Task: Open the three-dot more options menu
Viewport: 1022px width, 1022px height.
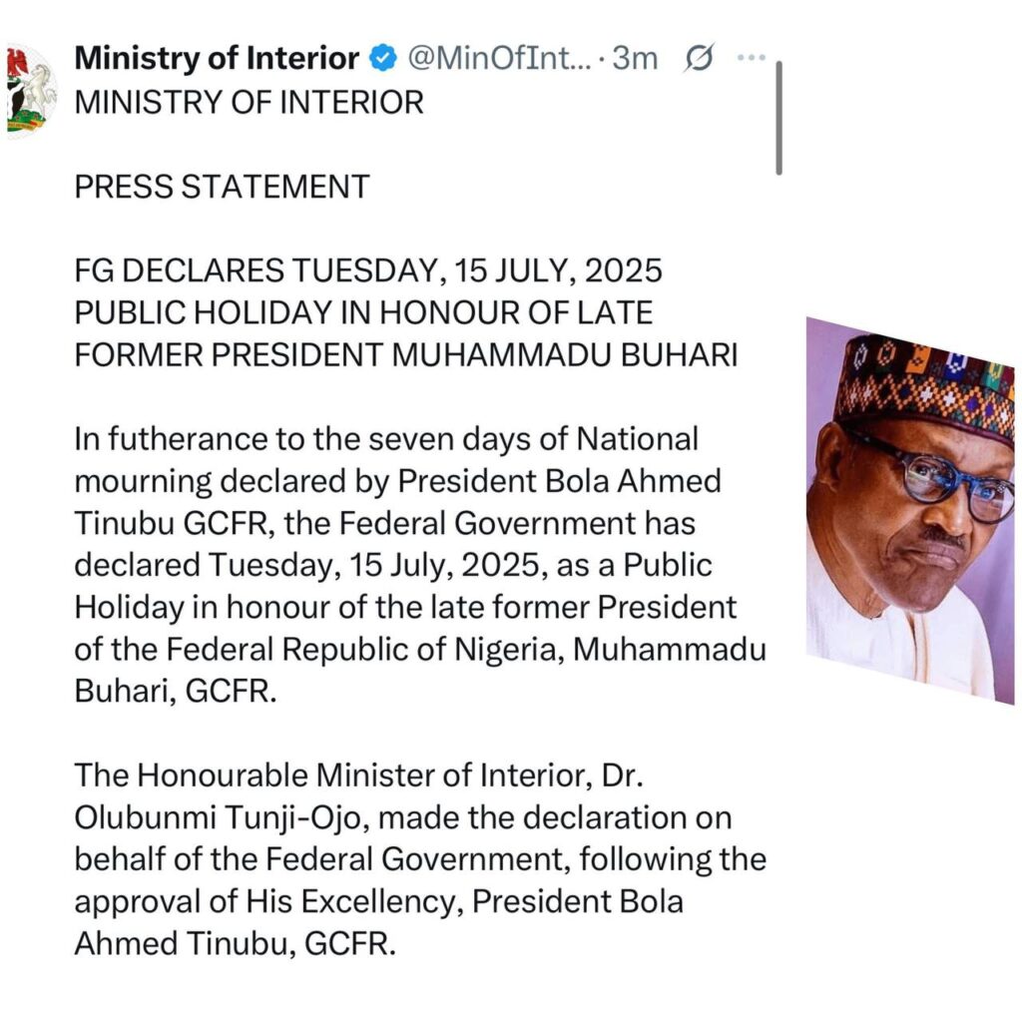Action: [x=751, y=58]
